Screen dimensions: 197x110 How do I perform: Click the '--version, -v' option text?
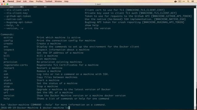[13, 28]
